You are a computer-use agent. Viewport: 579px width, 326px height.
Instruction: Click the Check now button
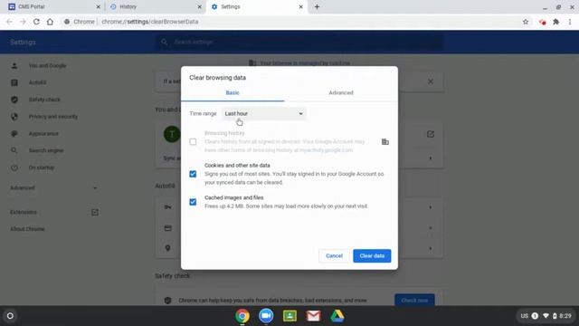(x=414, y=300)
